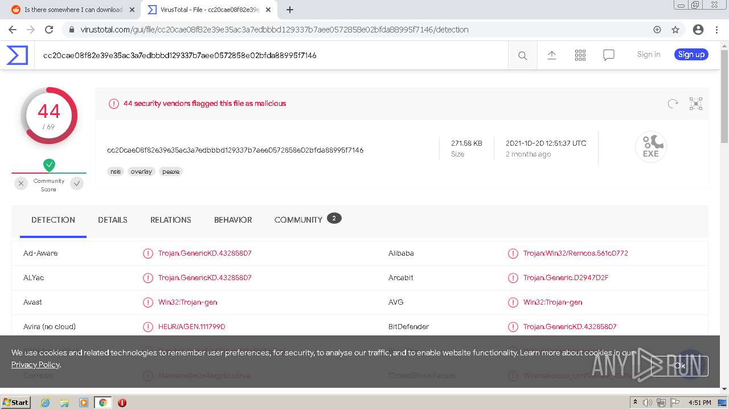The height and width of the screenshot is (410, 729).
Task: Open the Privacy Policy link
Action: coord(35,364)
